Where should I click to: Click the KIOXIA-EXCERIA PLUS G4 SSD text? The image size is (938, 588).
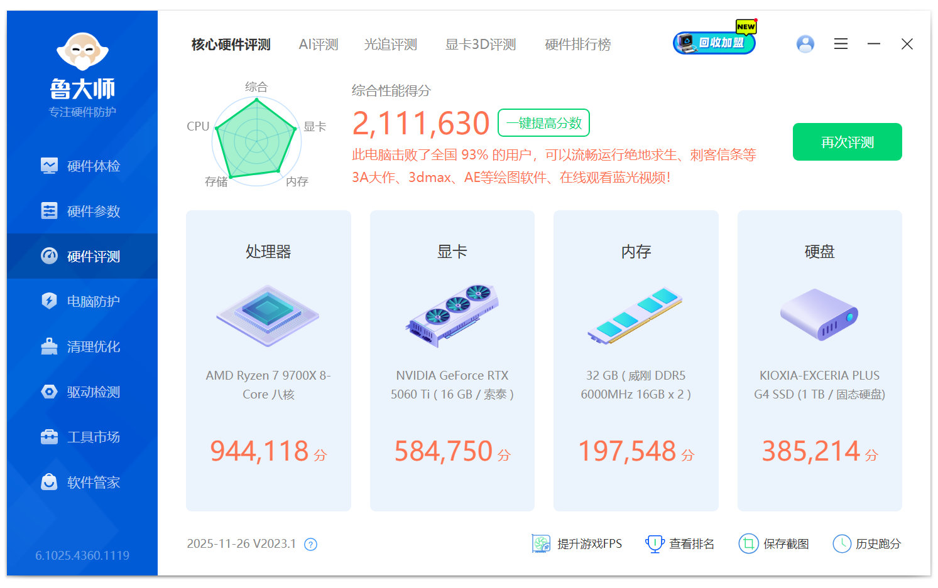click(x=819, y=385)
